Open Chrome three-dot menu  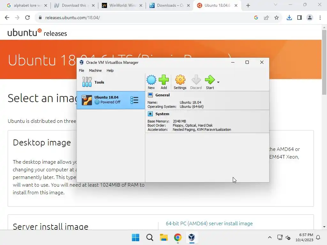pos(320,18)
